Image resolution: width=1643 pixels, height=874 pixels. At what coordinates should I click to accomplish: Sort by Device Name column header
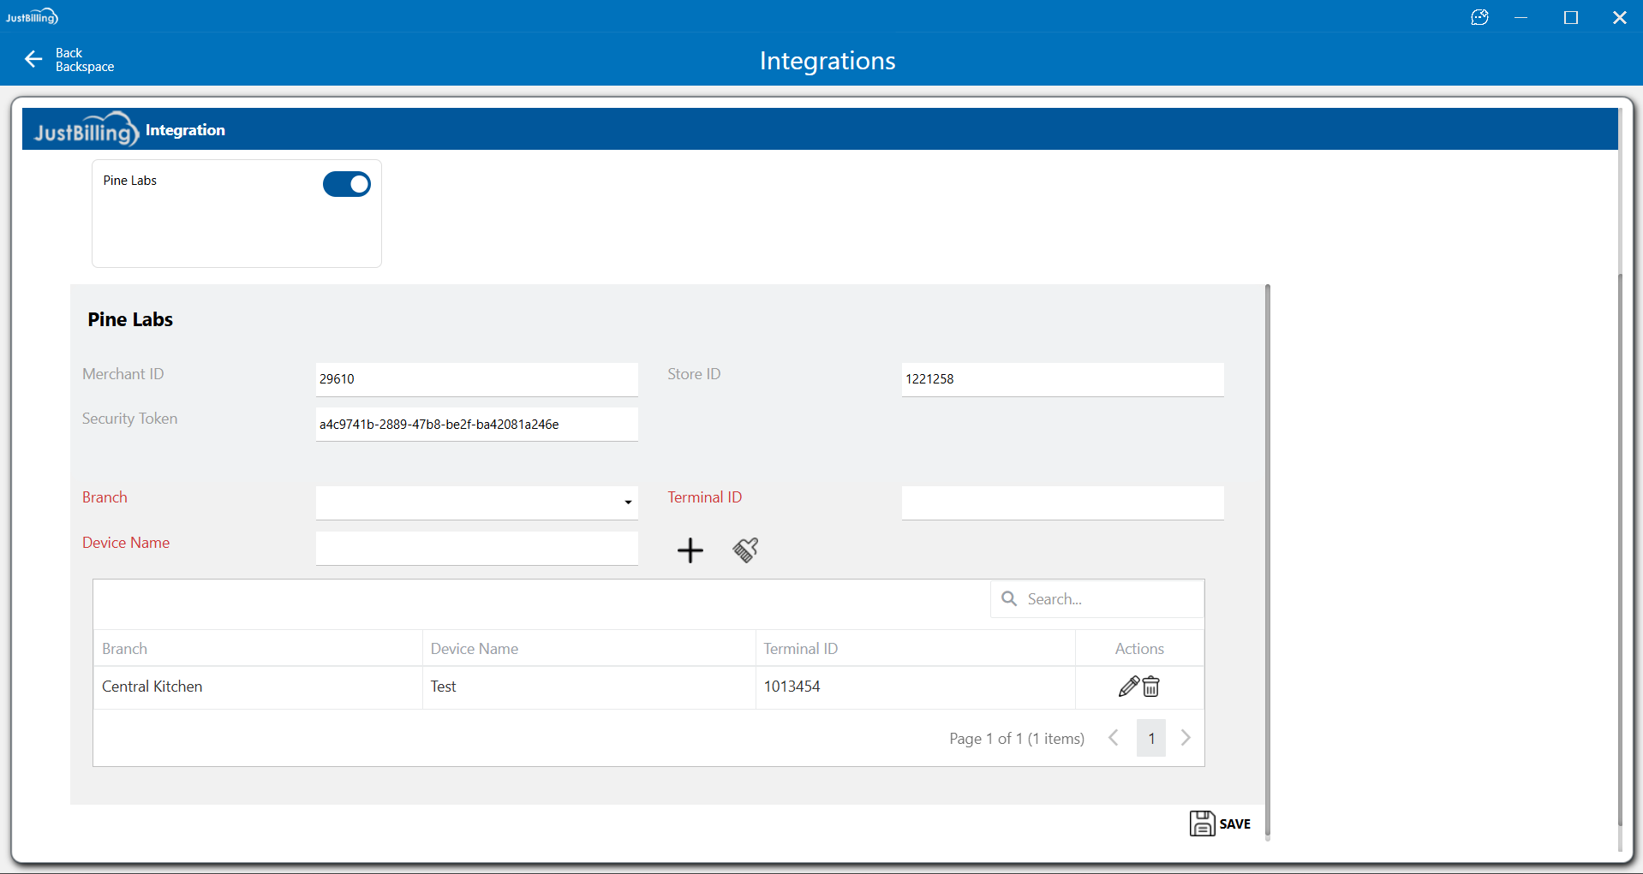pos(475,649)
